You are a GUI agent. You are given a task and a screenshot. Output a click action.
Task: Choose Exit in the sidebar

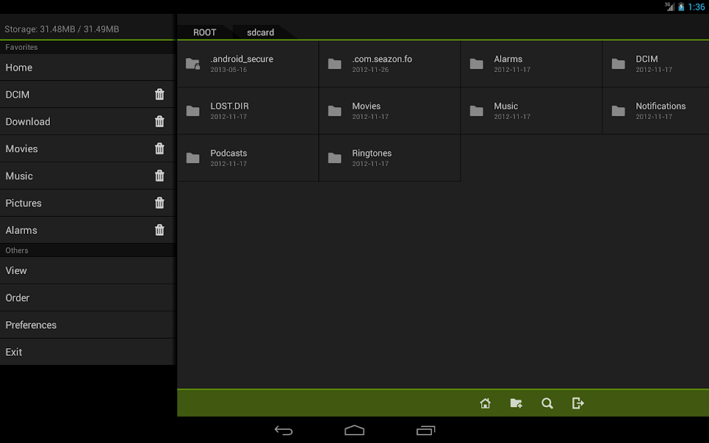pos(87,352)
